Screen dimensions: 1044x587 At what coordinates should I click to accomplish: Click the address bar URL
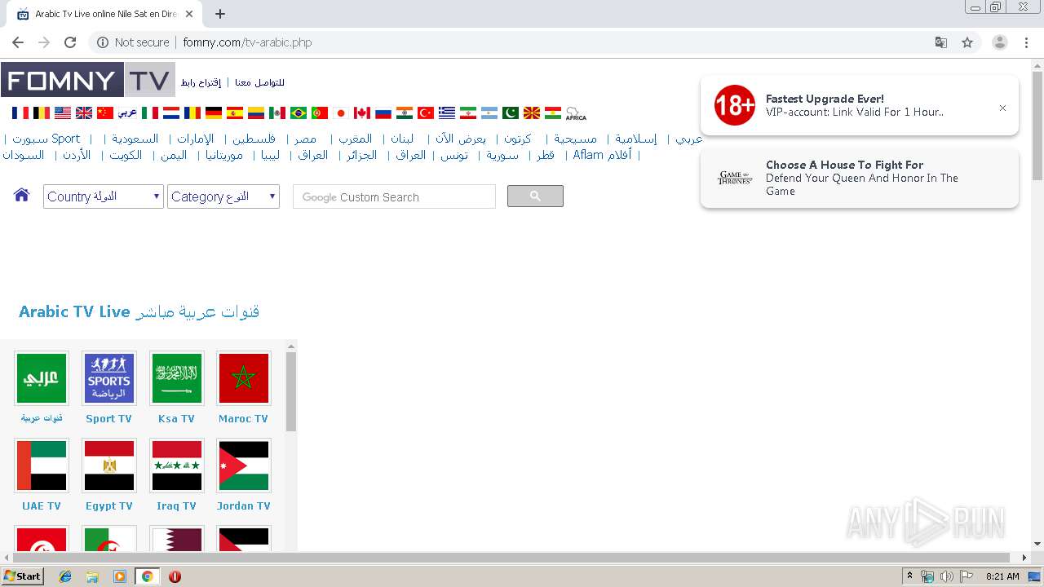point(247,42)
